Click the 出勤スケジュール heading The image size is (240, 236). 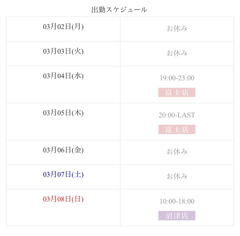point(119,10)
